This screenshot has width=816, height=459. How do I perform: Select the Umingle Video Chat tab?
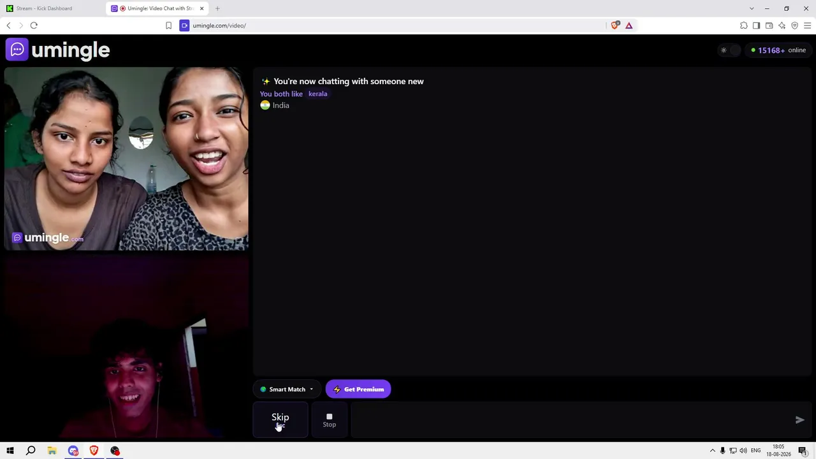pos(156,8)
